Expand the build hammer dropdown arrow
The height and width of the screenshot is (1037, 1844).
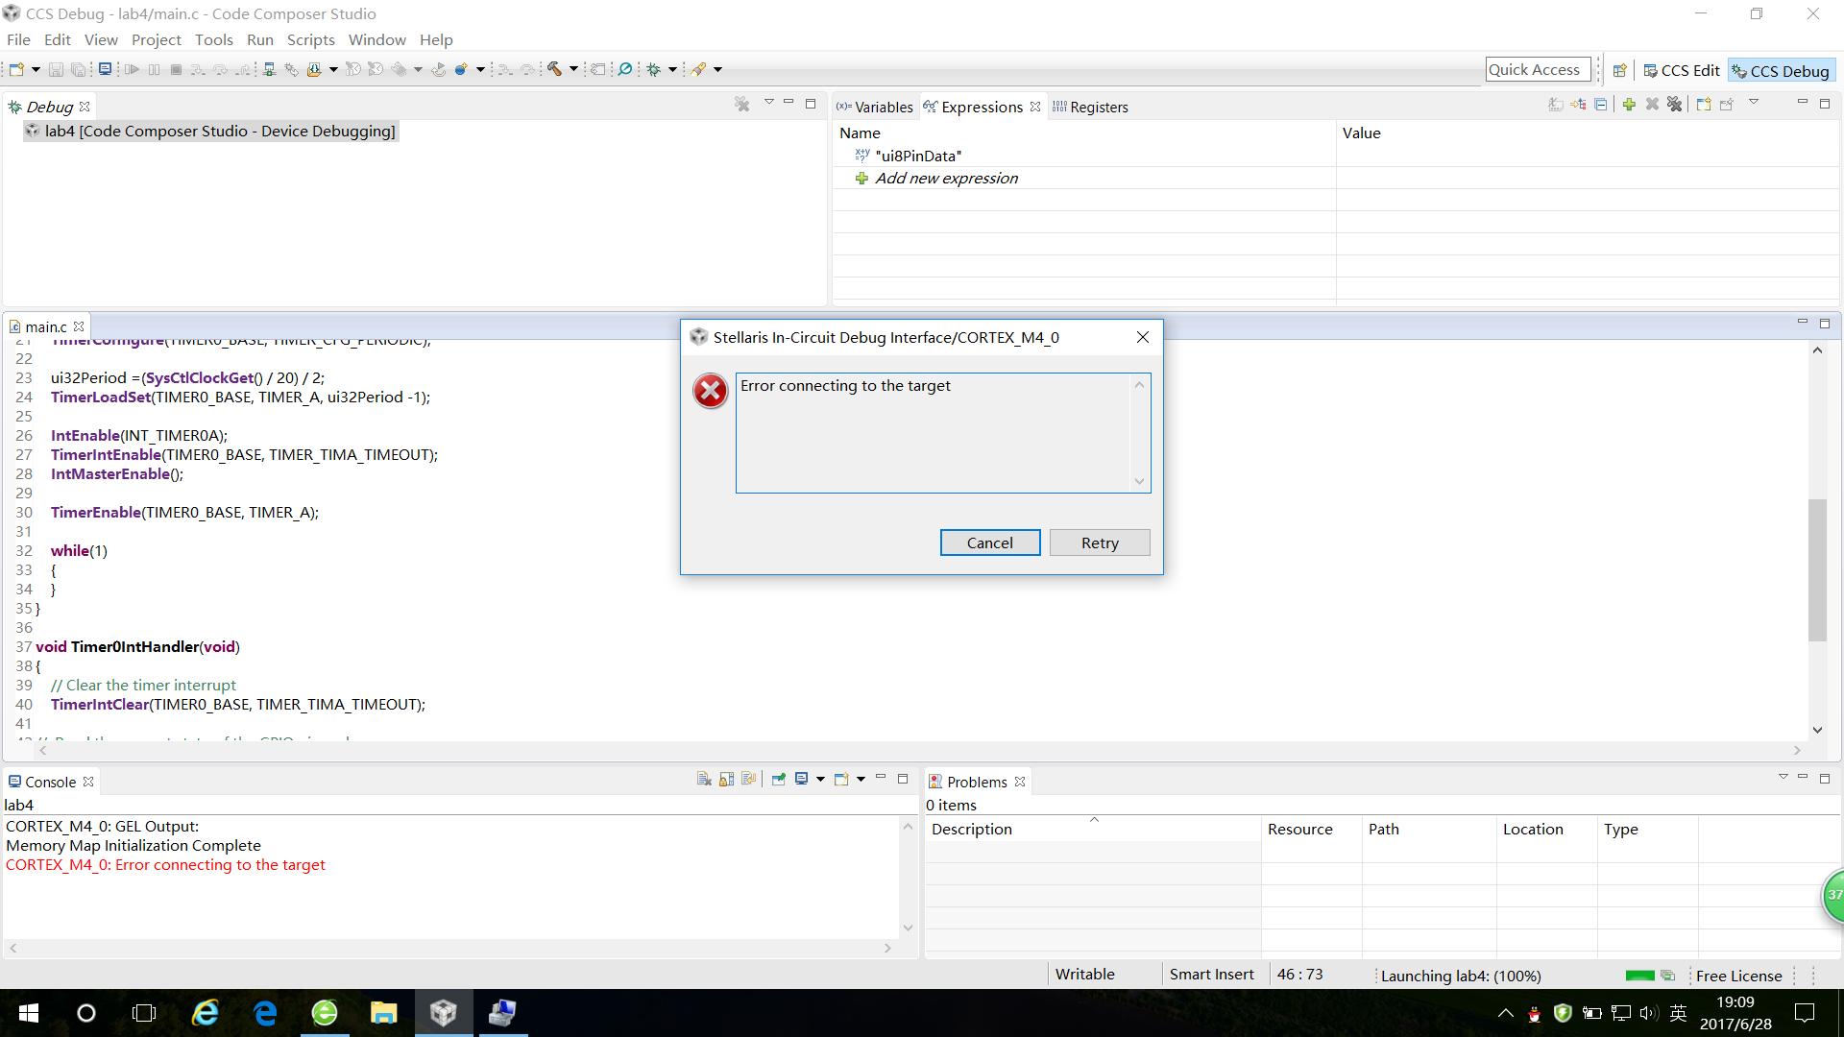(x=573, y=69)
